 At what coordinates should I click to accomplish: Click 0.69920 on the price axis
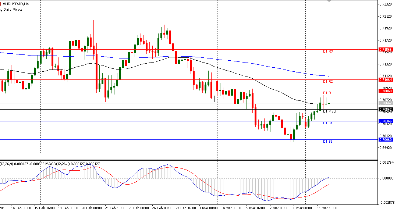click(386, 148)
